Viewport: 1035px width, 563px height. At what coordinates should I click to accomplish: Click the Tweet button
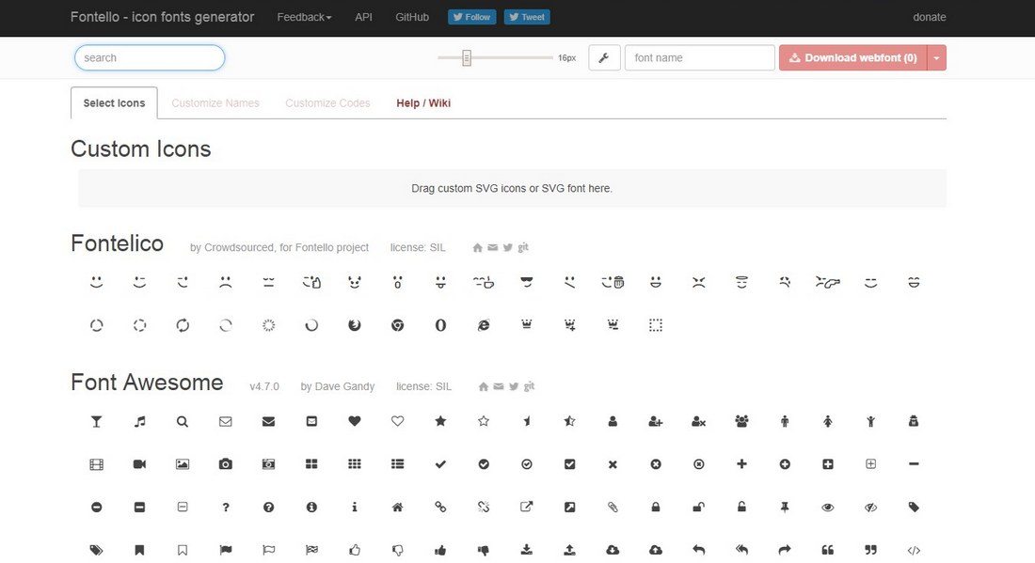click(527, 17)
